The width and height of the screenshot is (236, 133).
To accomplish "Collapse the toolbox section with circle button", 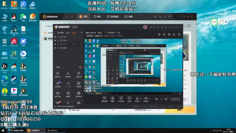I will pyautogui.click(x=80, y=67).
